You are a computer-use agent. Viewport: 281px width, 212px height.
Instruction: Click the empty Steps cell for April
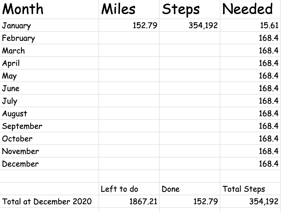coord(190,63)
